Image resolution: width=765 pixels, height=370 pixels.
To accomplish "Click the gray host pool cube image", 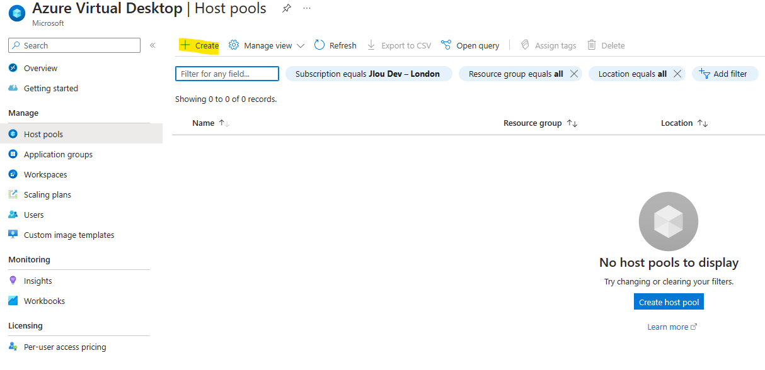I will click(x=669, y=221).
